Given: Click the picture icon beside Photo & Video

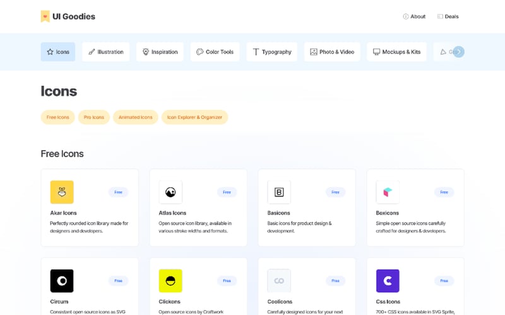Looking at the screenshot, I should point(313,52).
